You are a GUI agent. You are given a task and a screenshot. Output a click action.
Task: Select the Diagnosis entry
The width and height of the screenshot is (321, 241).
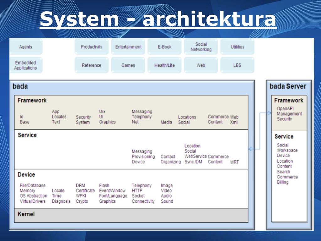click(x=61, y=201)
